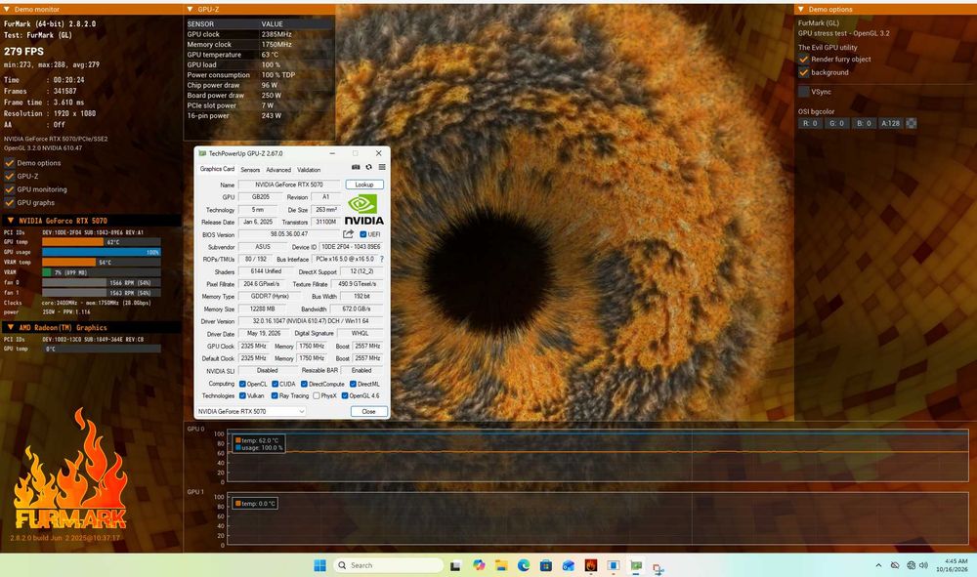Open the GPU-Z hamburger menu
Screen dimensions: 977x577
382,167
